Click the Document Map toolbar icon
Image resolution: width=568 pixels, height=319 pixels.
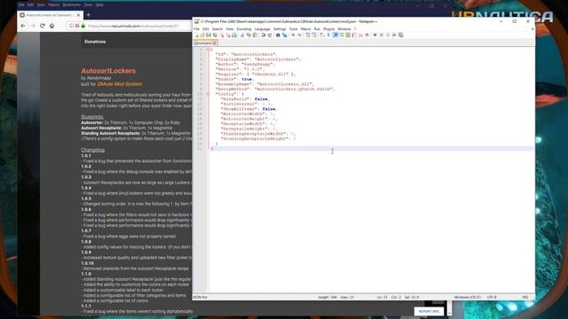coord(348,35)
